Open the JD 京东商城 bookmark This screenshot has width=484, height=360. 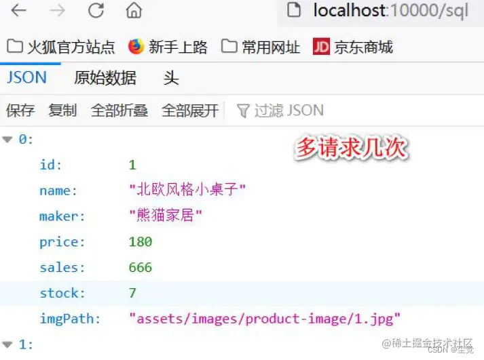click(353, 47)
